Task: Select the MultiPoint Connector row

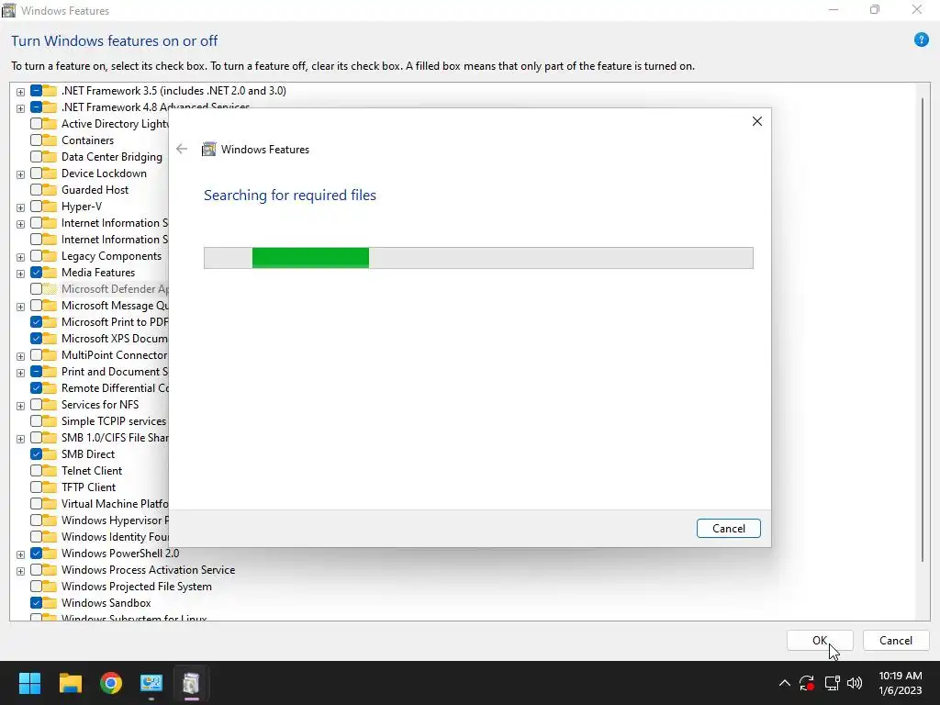Action: 115,355
